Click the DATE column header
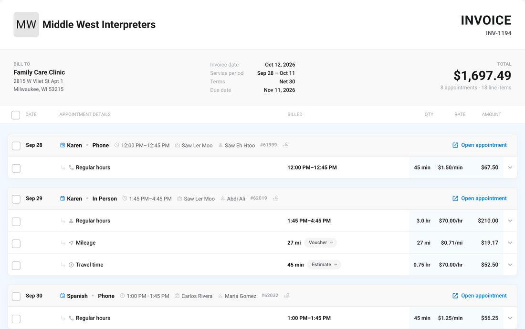This screenshot has width=525, height=329. click(x=31, y=114)
